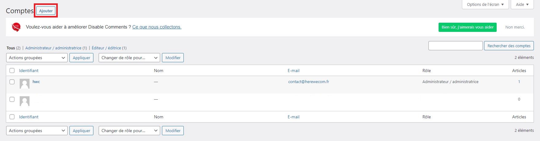This screenshot has width=540, height=141.
Task: Open the top Actions groupées dropdown
Action: point(37,58)
